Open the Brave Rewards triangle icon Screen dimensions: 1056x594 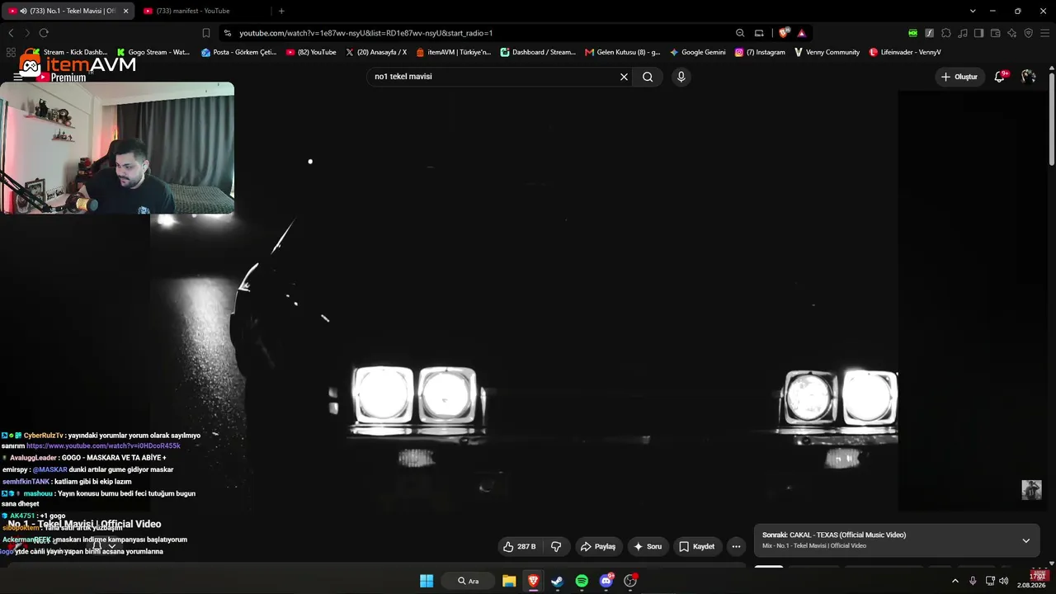tap(801, 33)
